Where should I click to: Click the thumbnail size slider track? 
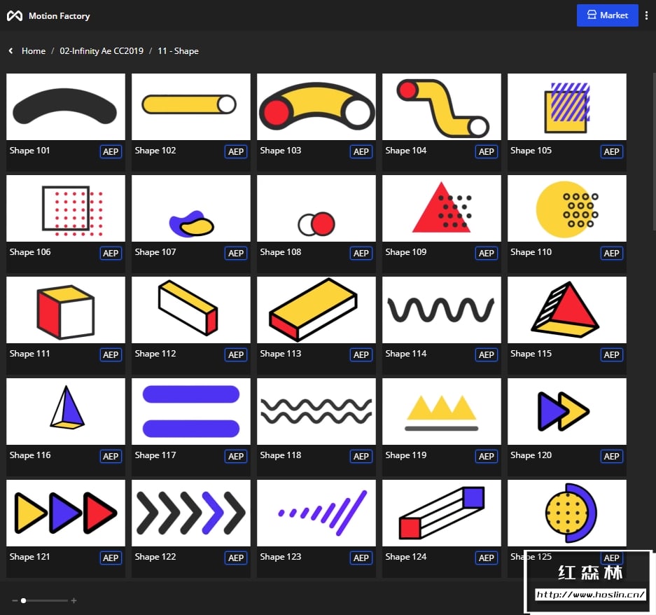click(43, 601)
